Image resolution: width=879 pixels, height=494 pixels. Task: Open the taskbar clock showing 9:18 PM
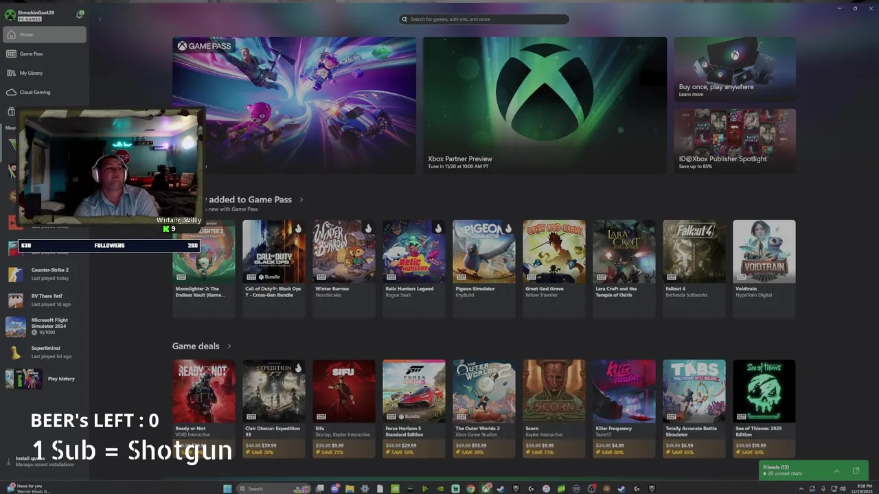tap(861, 489)
